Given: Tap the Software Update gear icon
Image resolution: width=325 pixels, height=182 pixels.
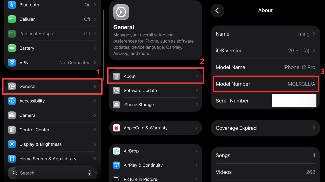Looking at the screenshot, I should click(x=116, y=91).
